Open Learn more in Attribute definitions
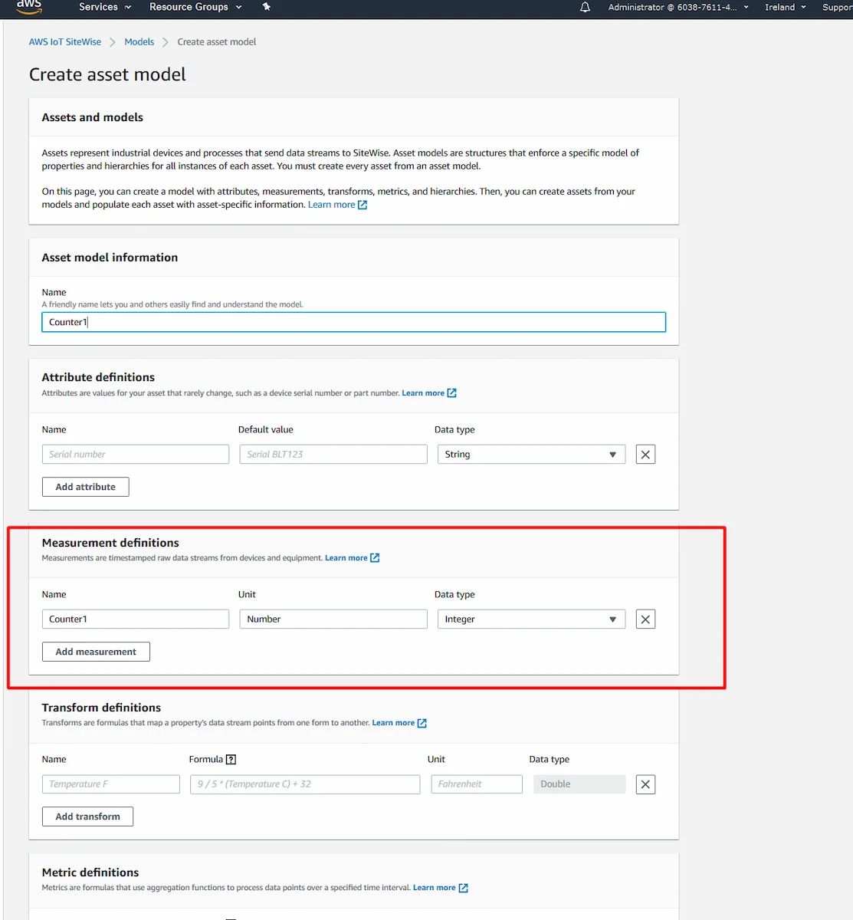The image size is (853, 920). [x=423, y=393]
